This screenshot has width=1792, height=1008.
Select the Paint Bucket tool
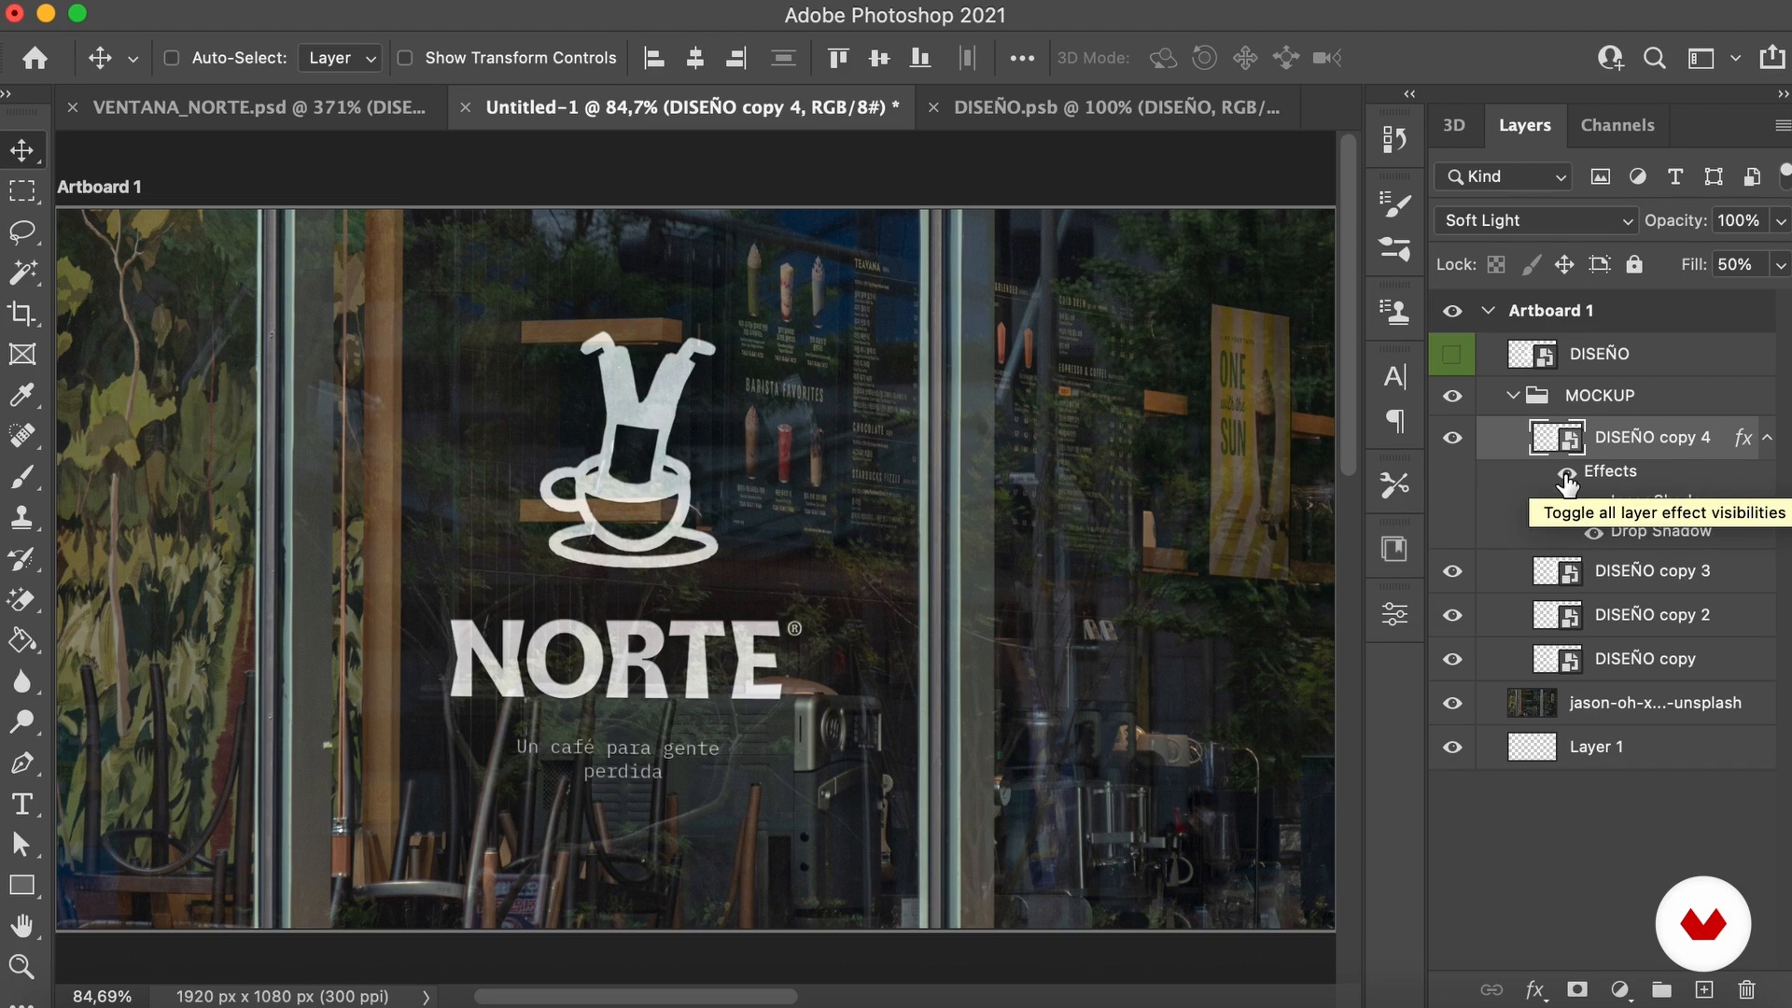pyautogui.click(x=21, y=641)
